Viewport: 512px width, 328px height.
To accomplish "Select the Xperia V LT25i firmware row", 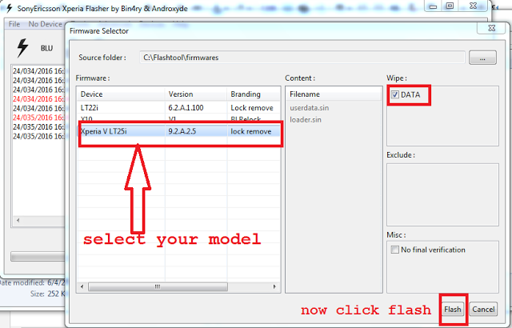I will click(x=179, y=131).
